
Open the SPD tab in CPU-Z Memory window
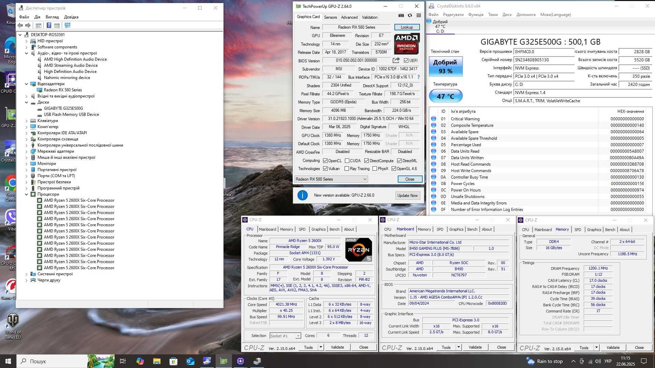coord(578,230)
